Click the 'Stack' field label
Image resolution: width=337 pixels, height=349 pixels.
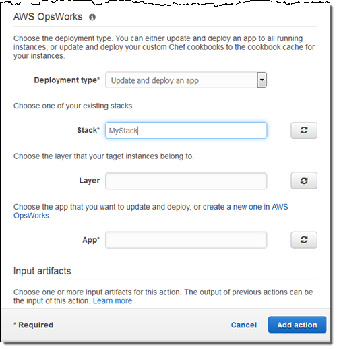[88, 130]
